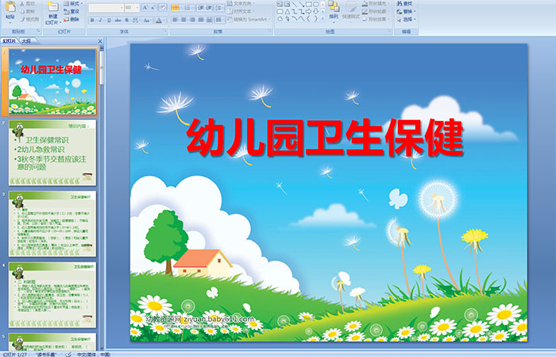
Task: Click the Copy icon in clipboard group
Action: (22, 11)
